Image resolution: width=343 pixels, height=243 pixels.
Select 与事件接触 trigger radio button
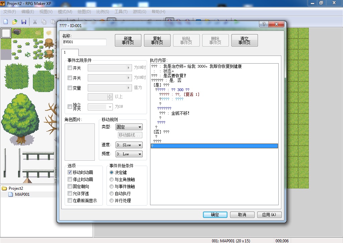[x=112, y=186]
